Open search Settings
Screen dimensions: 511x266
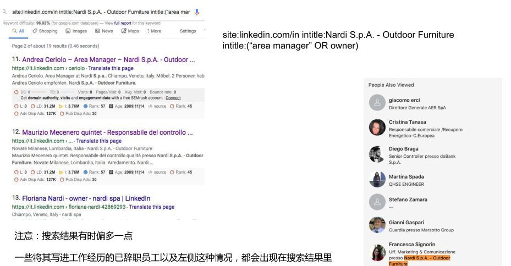tap(188, 31)
